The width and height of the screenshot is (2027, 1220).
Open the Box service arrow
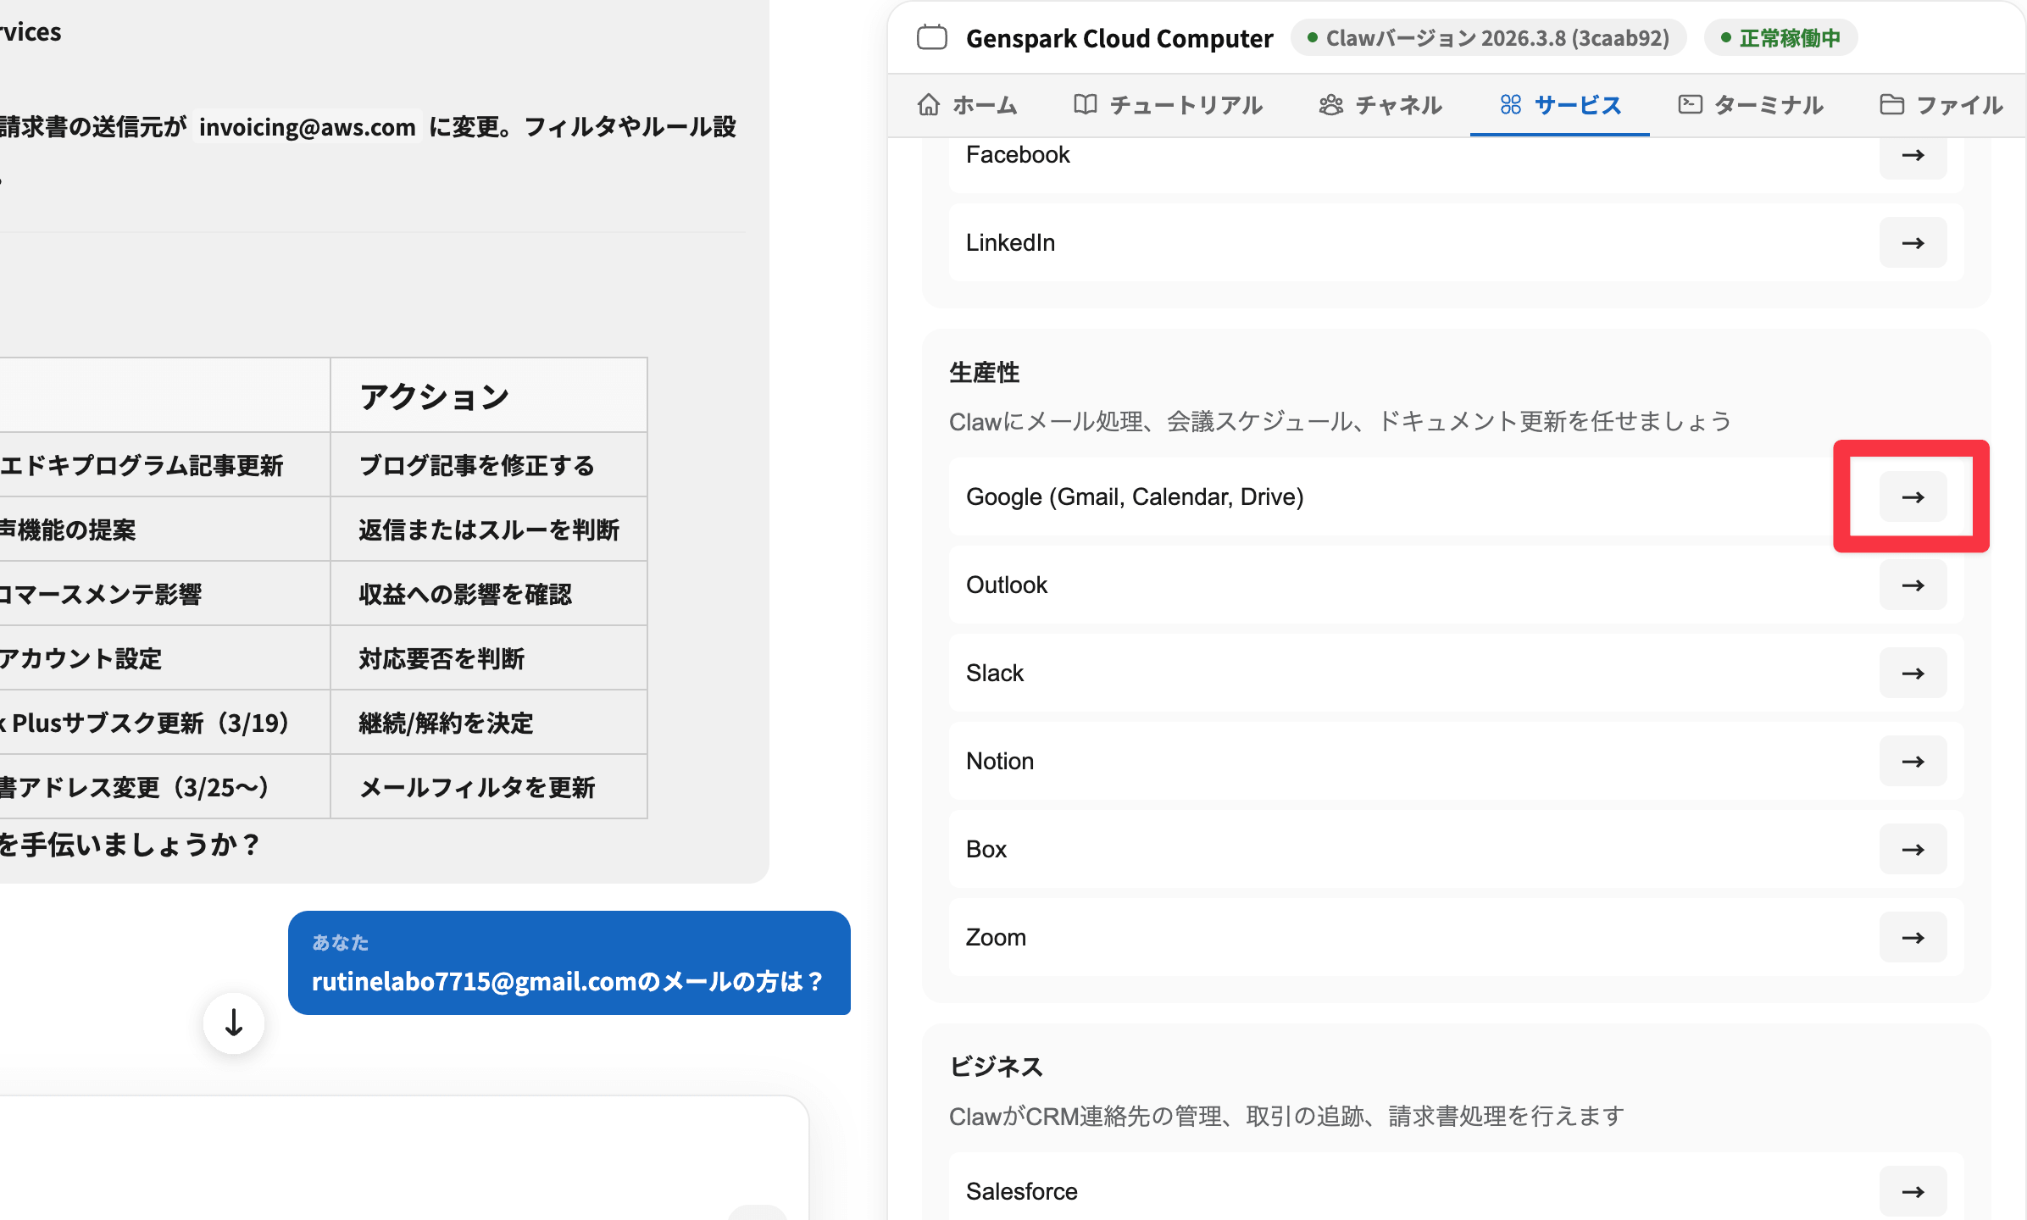(x=1913, y=849)
